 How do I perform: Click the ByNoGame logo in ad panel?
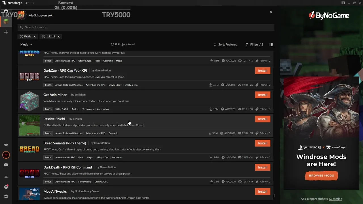coord(329,15)
